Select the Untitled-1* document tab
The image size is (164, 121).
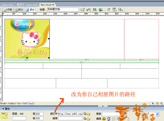coord(47,5)
